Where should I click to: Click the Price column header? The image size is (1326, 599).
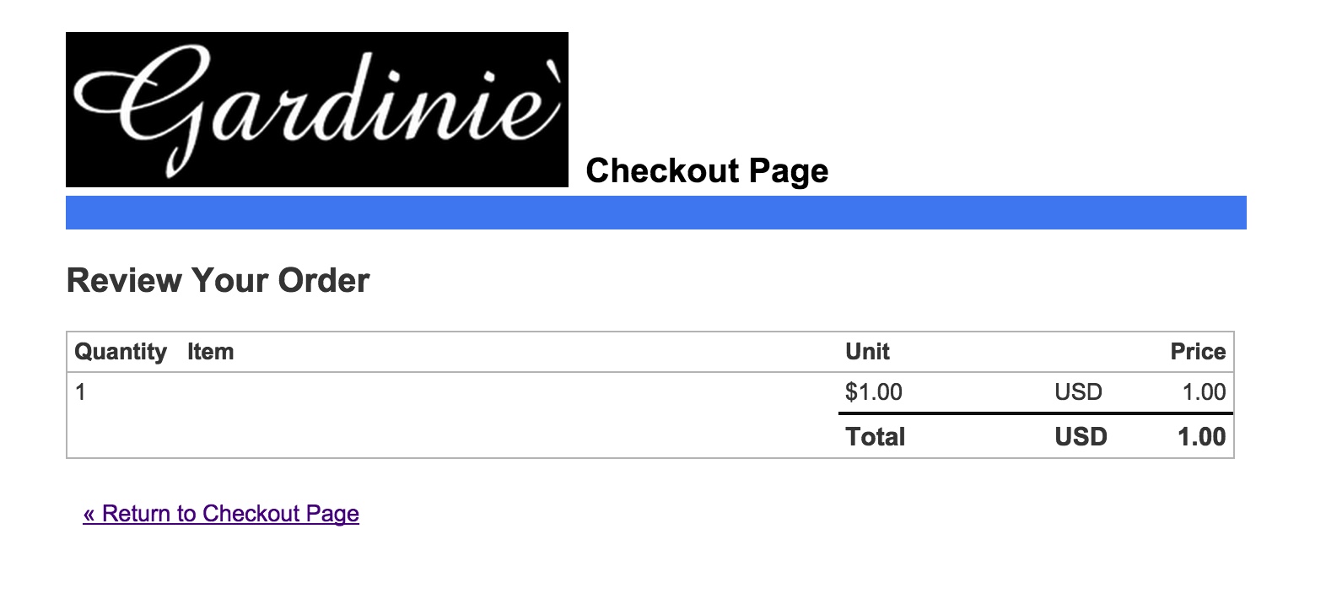coord(1197,352)
